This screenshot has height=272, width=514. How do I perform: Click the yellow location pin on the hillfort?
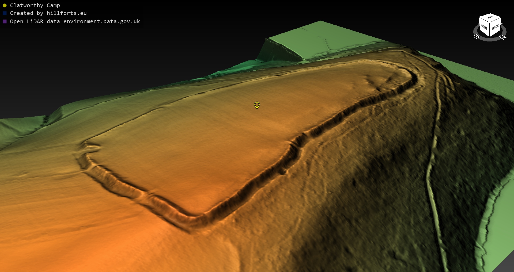(257, 105)
